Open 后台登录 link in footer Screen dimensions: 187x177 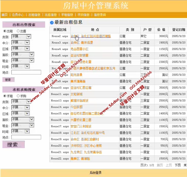coord(96,173)
